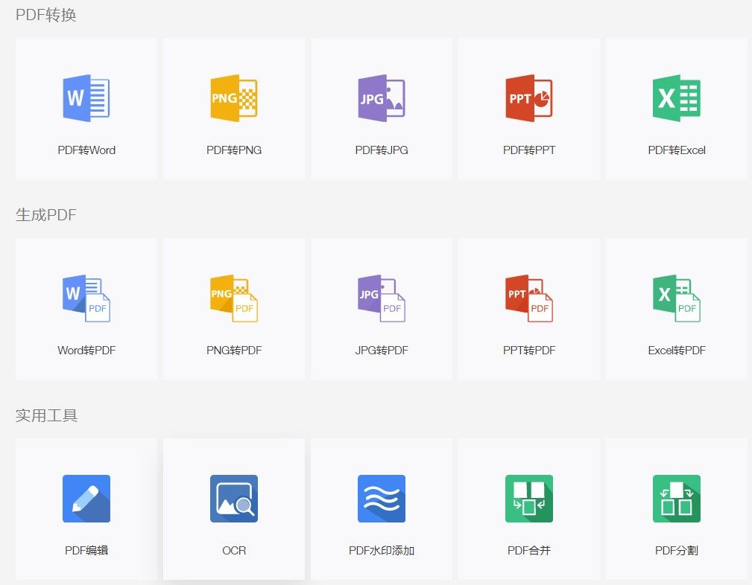Click the '生成PDF' section heading
This screenshot has height=585, width=752.
(46, 214)
